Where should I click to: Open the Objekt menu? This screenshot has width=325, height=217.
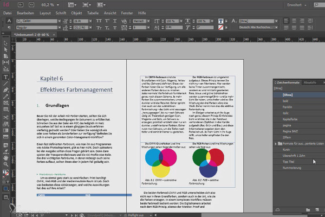pos(76,13)
